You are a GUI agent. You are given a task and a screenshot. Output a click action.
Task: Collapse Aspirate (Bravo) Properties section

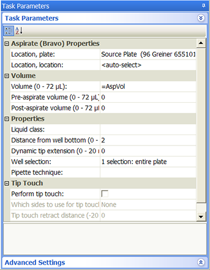[7, 43]
